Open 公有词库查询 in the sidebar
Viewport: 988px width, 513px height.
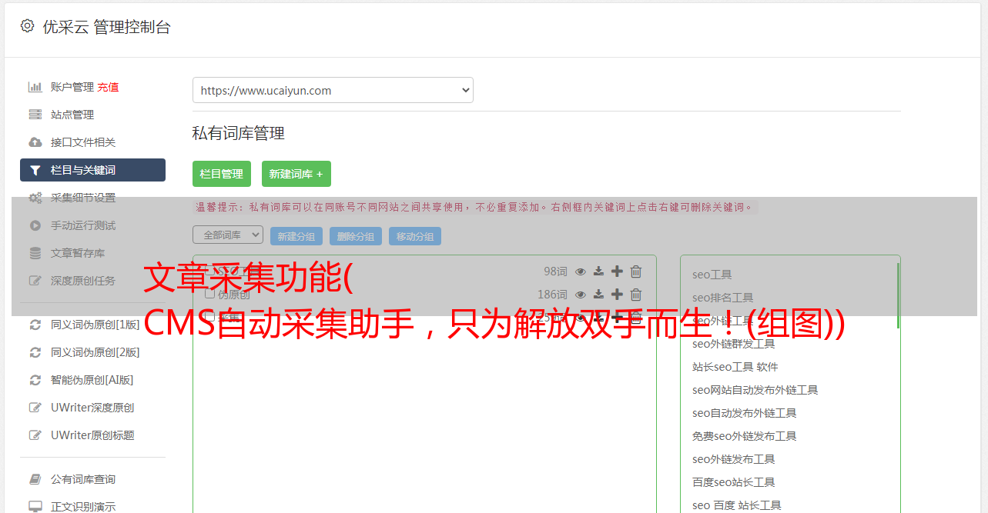tap(83, 479)
